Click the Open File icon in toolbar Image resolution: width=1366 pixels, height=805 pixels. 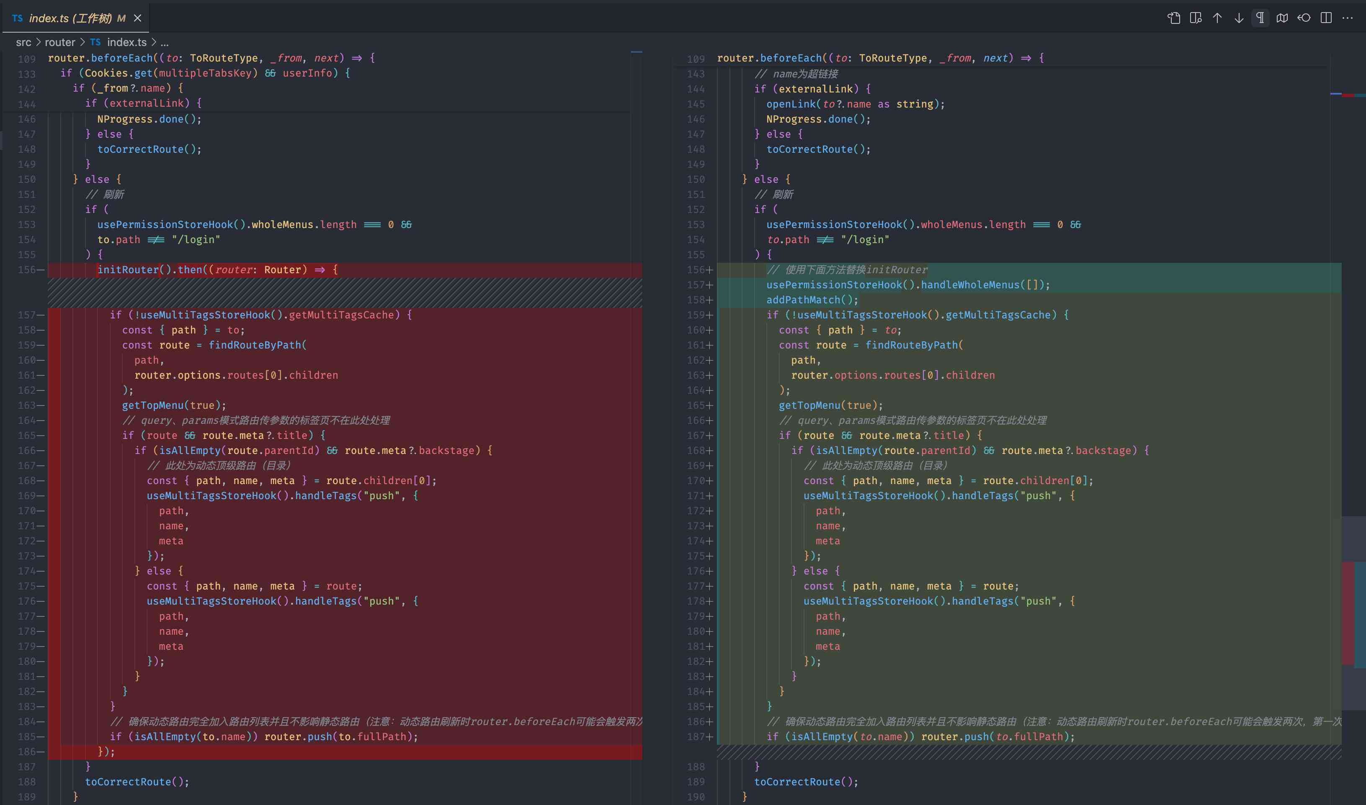pos(1174,18)
